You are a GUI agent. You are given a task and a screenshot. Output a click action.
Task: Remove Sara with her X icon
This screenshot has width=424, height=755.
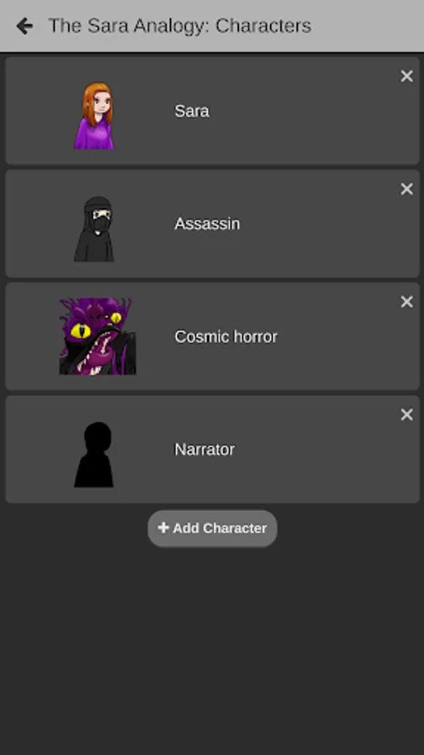pos(406,76)
